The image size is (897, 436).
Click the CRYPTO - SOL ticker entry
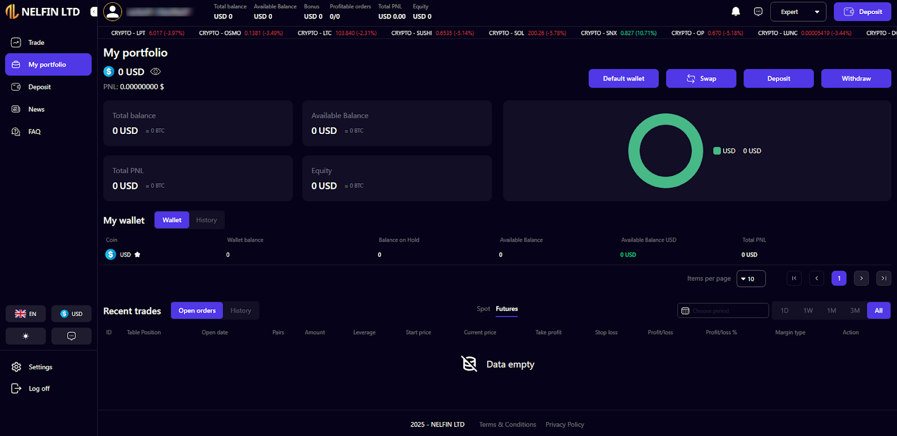(527, 33)
